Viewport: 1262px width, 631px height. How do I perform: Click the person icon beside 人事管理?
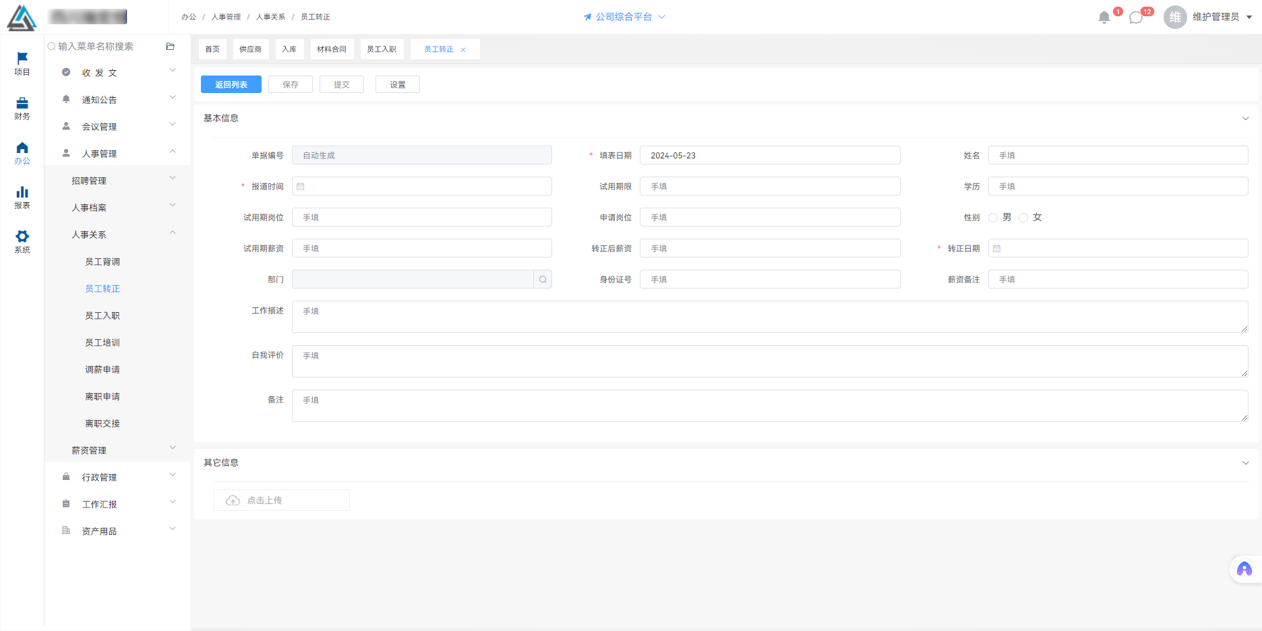pyautogui.click(x=66, y=153)
